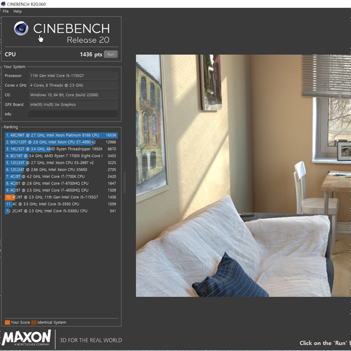Select highlighted row 10 Core i5-1155G7

tap(61, 197)
